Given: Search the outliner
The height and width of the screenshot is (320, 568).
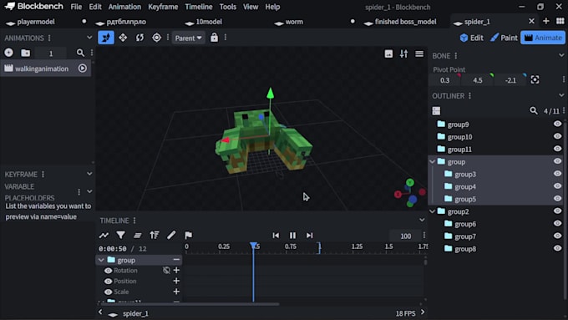Looking at the screenshot, I should pyautogui.click(x=533, y=110).
